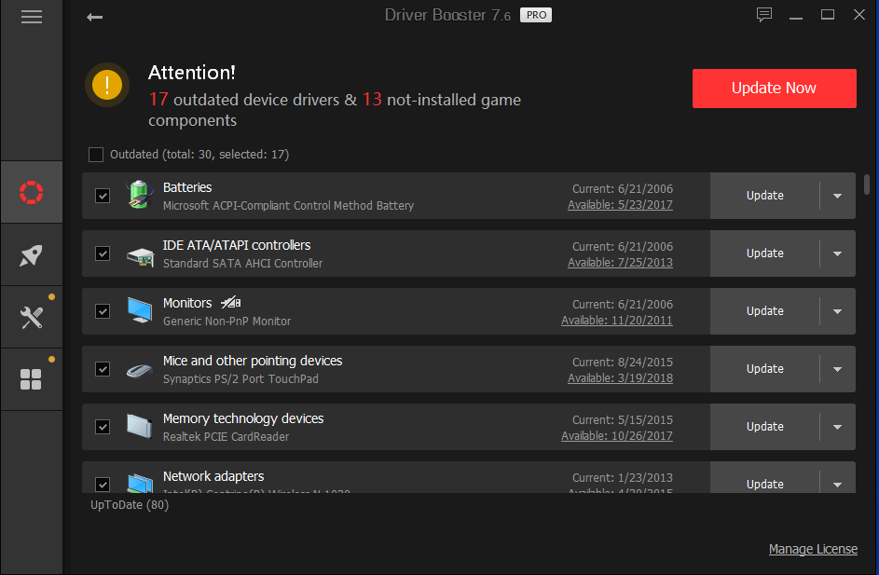This screenshot has height=575, width=879.
Task: Update the Memory technology devices driver
Action: (x=764, y=427)
